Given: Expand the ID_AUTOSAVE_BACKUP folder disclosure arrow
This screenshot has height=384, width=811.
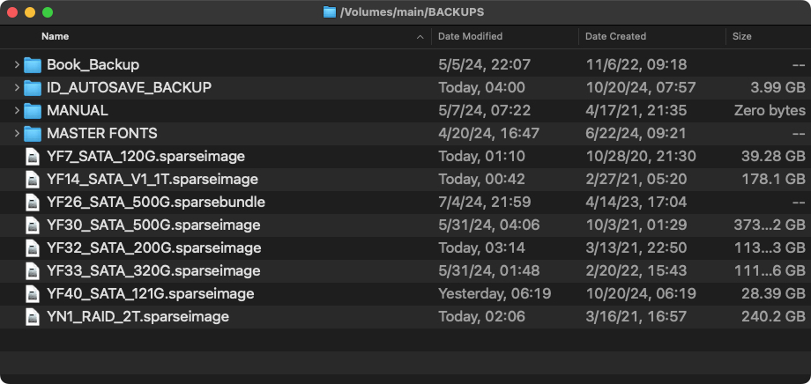Looking at the screenshot, I should 17,87.
